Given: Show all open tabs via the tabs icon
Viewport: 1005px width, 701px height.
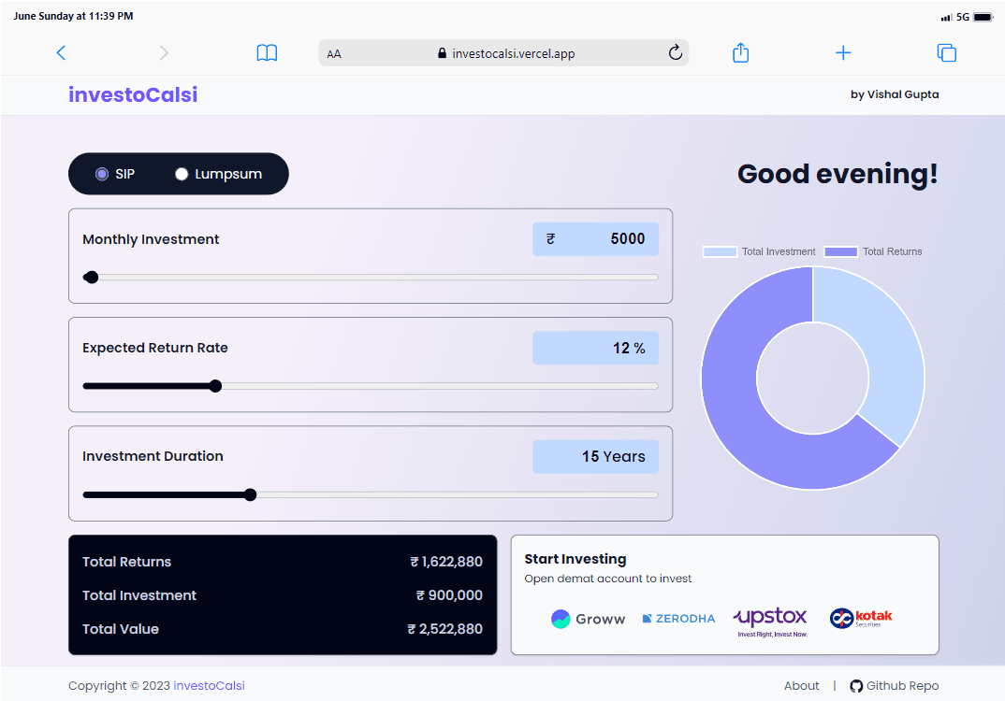Looking at the screenshot, I should 946,53.
